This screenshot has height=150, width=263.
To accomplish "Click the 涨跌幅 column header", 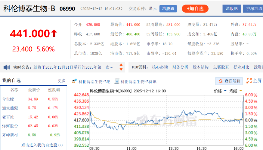I will 54,90.
